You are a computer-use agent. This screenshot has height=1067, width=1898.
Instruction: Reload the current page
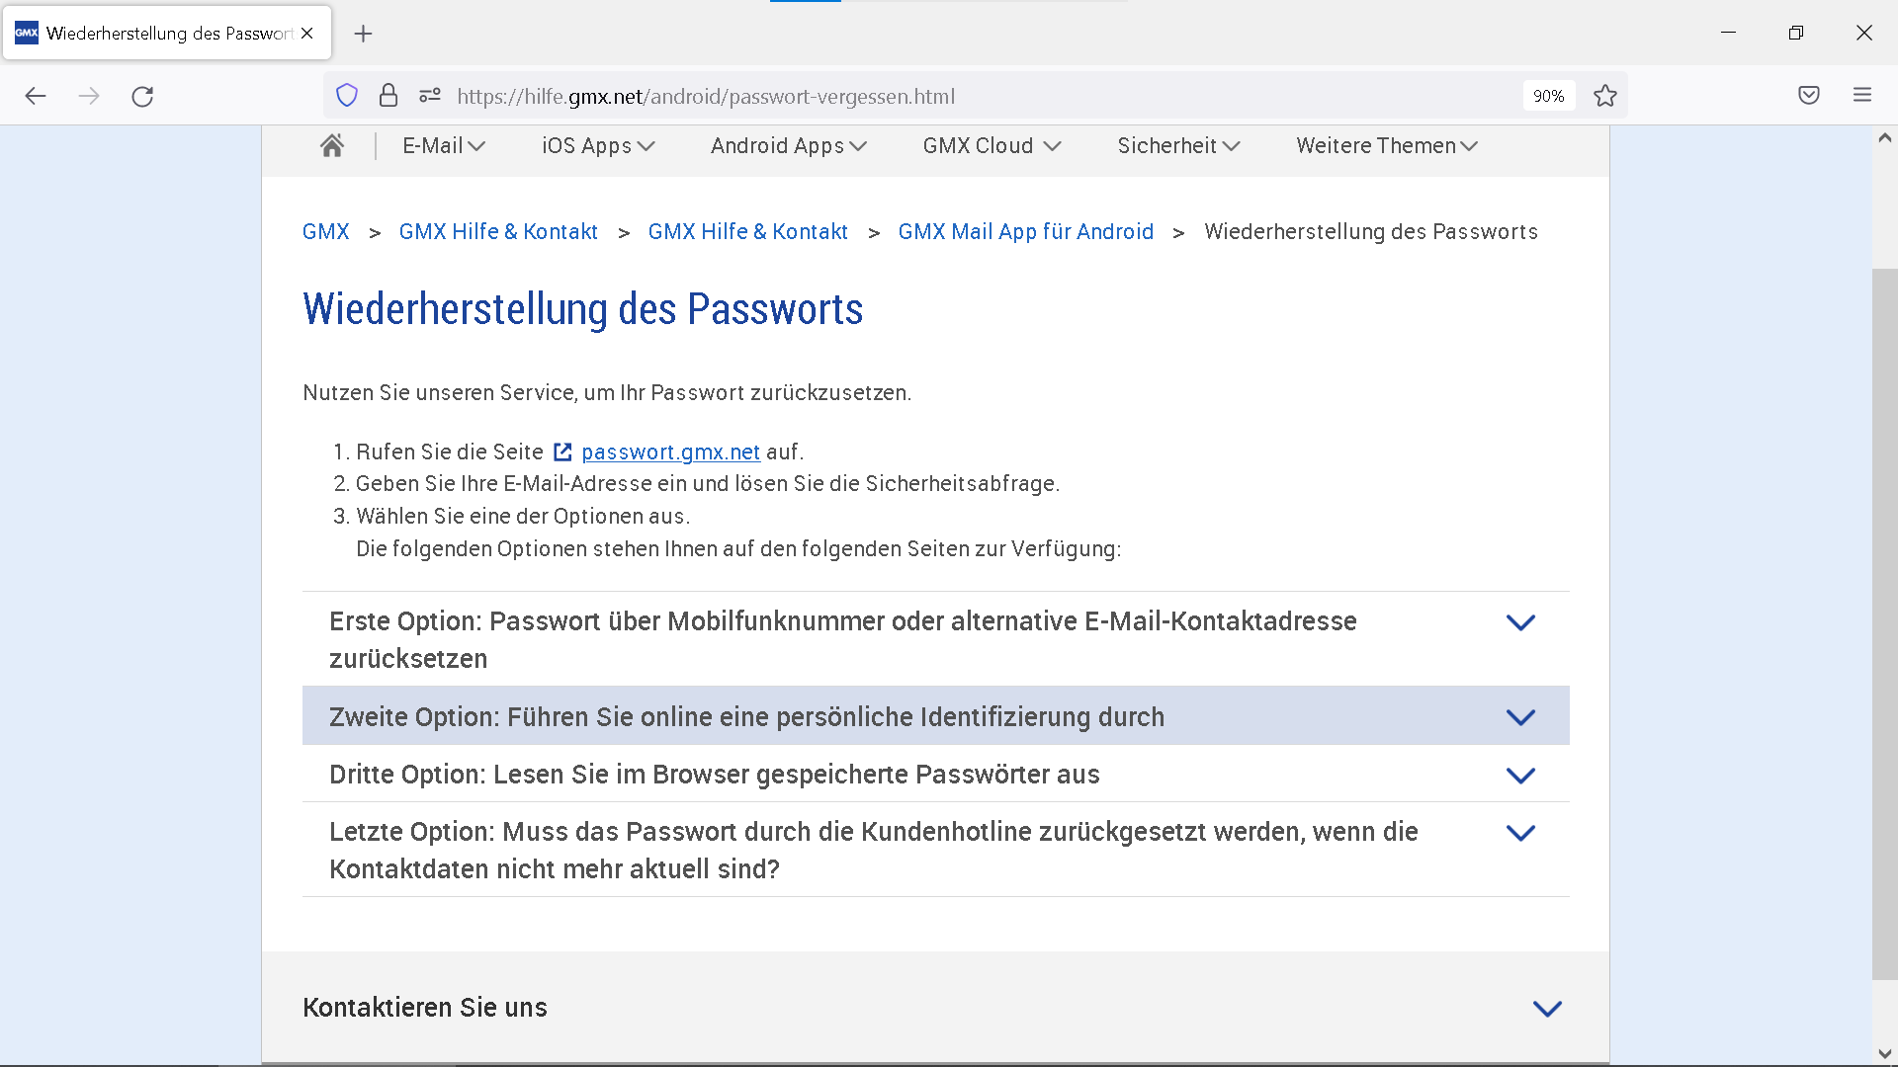coord(142,96)
